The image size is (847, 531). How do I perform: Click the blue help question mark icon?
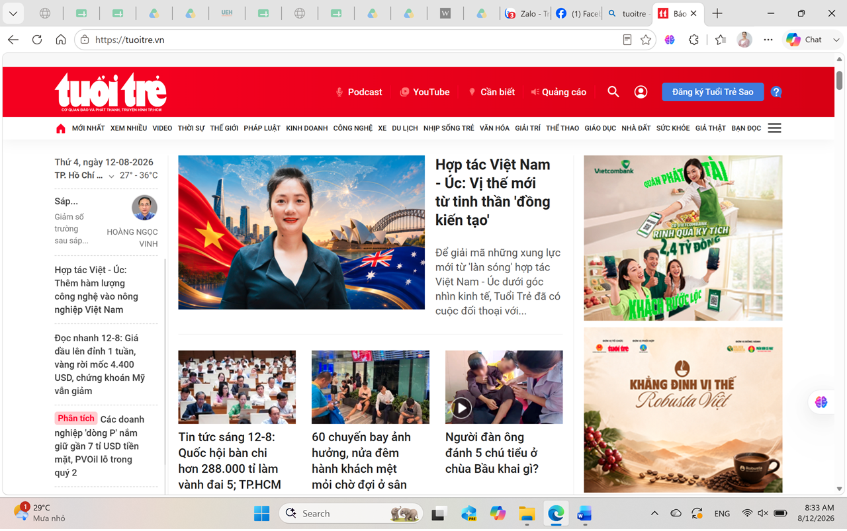[x=776, y=92]
